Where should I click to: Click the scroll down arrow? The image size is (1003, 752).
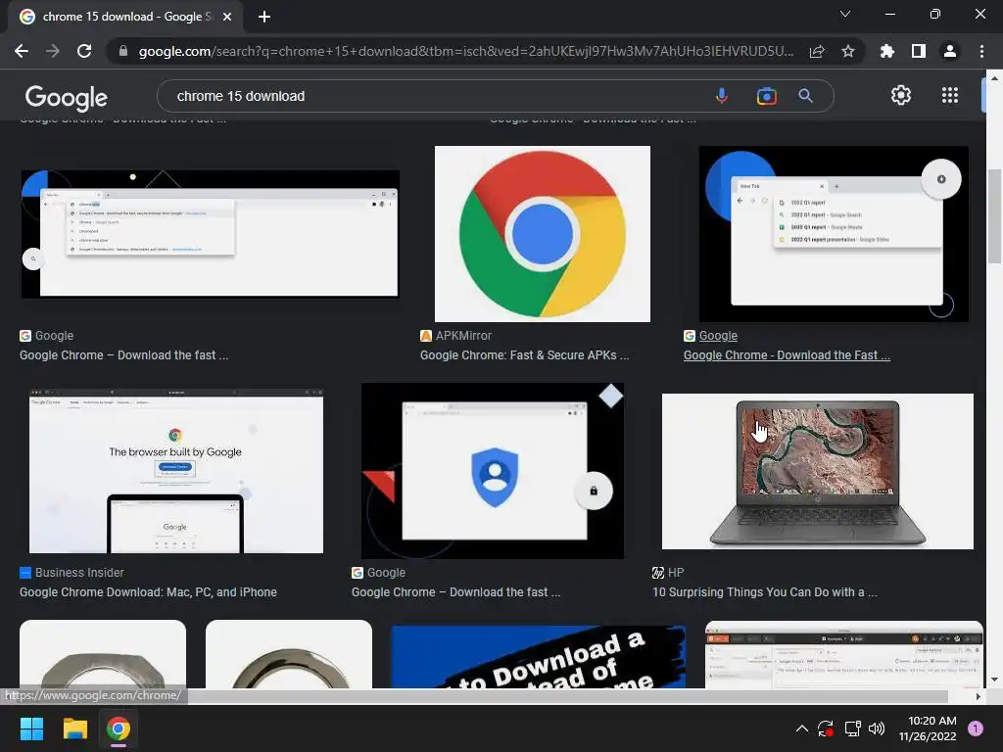994,680
